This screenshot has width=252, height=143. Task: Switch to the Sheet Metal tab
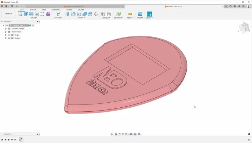[56, 10]
